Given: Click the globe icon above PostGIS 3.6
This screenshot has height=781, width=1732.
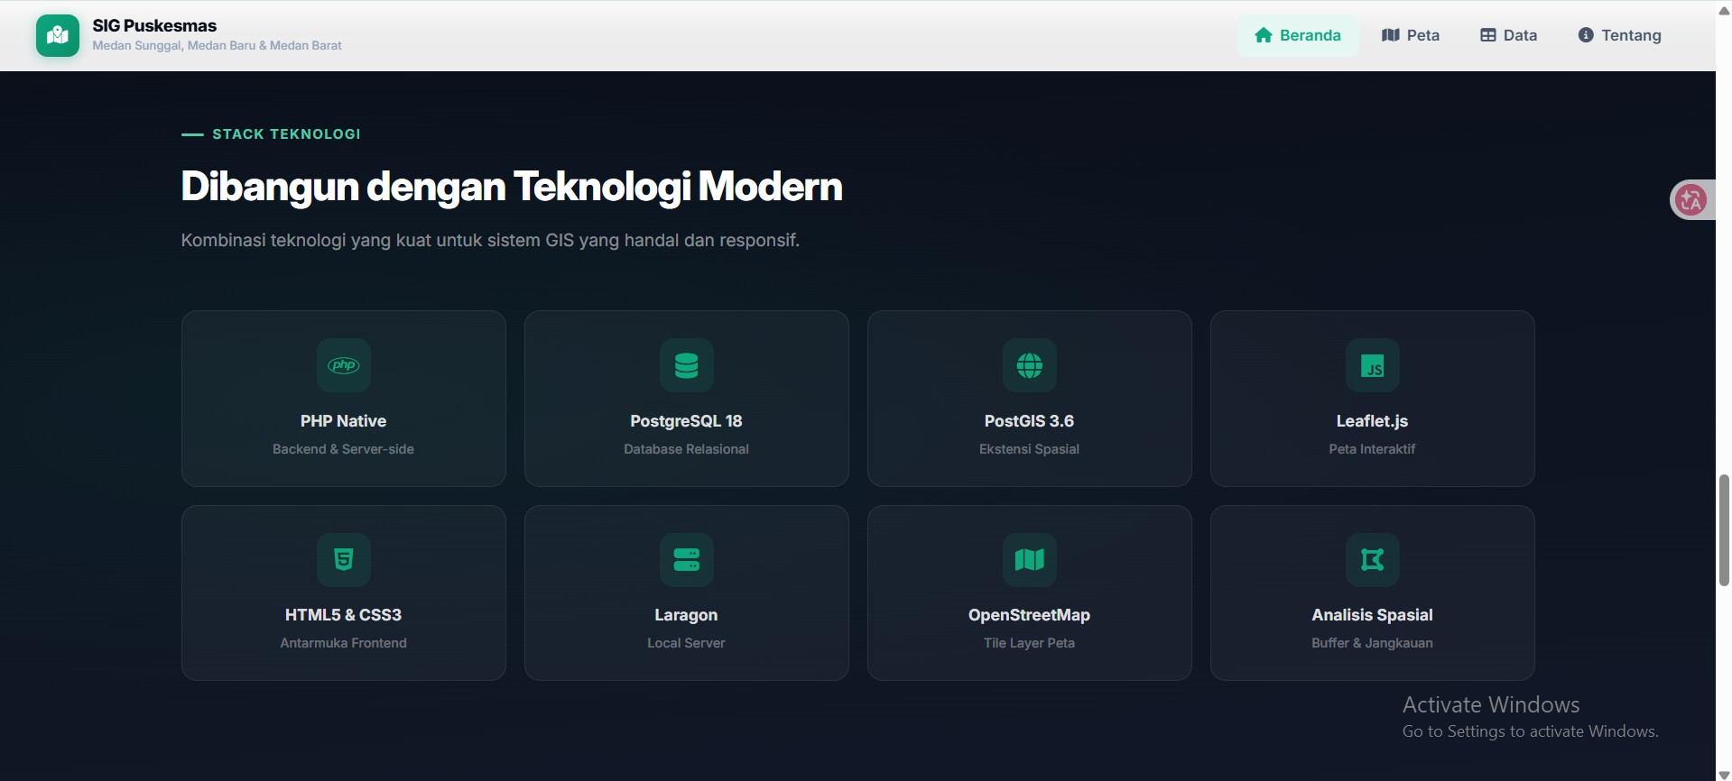Looking at the screenshot, I should pyautogui.click(x=1029, y=365).
